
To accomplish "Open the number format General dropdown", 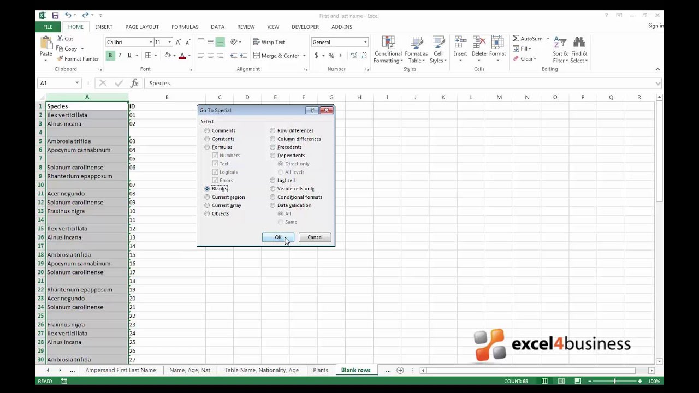I will [365, 42].
